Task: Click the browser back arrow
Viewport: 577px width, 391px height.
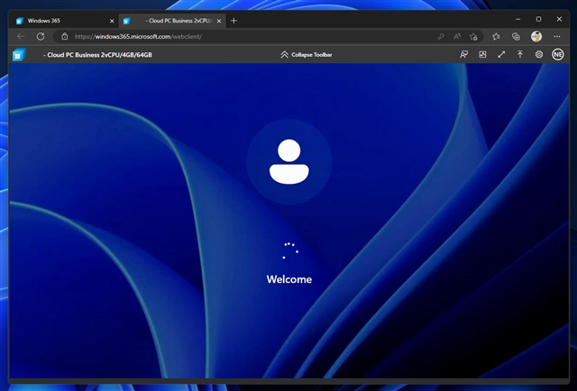Action: click(21, 36)
